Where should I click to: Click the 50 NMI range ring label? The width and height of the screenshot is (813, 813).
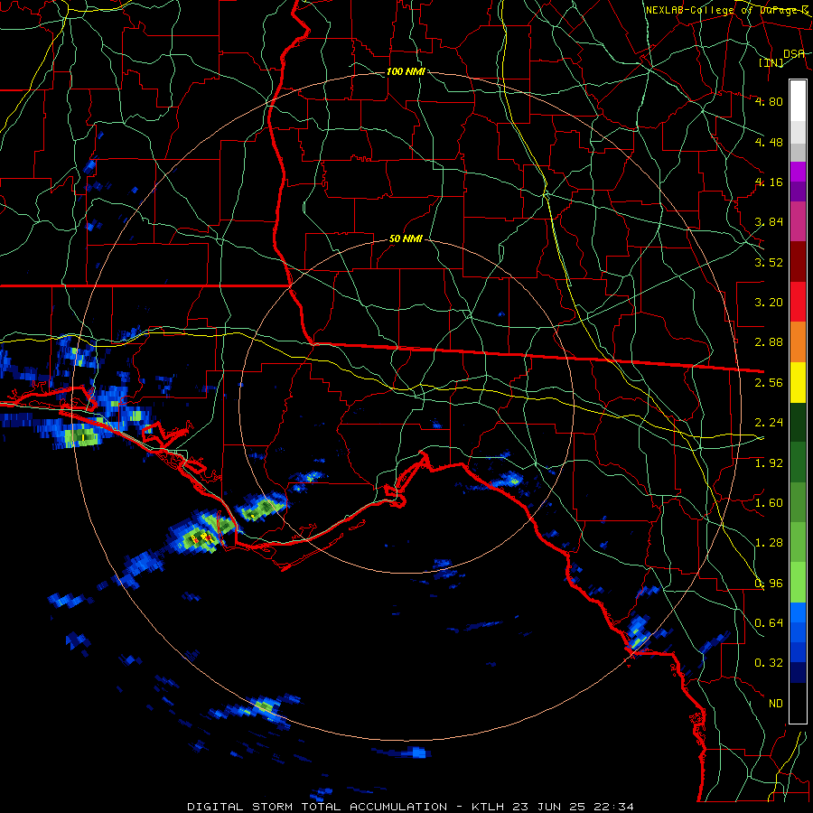406,239
